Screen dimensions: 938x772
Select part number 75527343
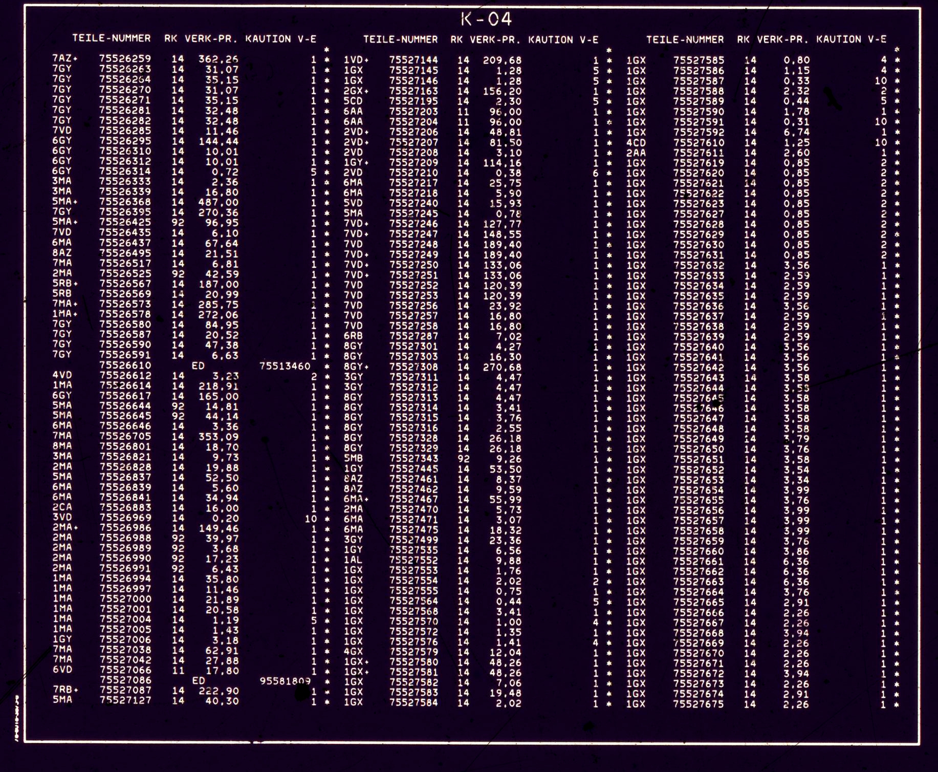point(413,459)
